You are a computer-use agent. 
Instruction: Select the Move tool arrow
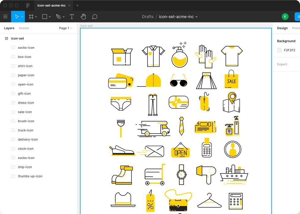(x=17, y=17)
